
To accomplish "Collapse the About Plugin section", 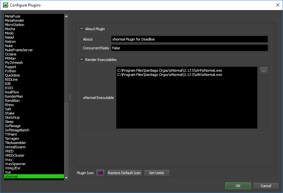I will coord(82,29).
